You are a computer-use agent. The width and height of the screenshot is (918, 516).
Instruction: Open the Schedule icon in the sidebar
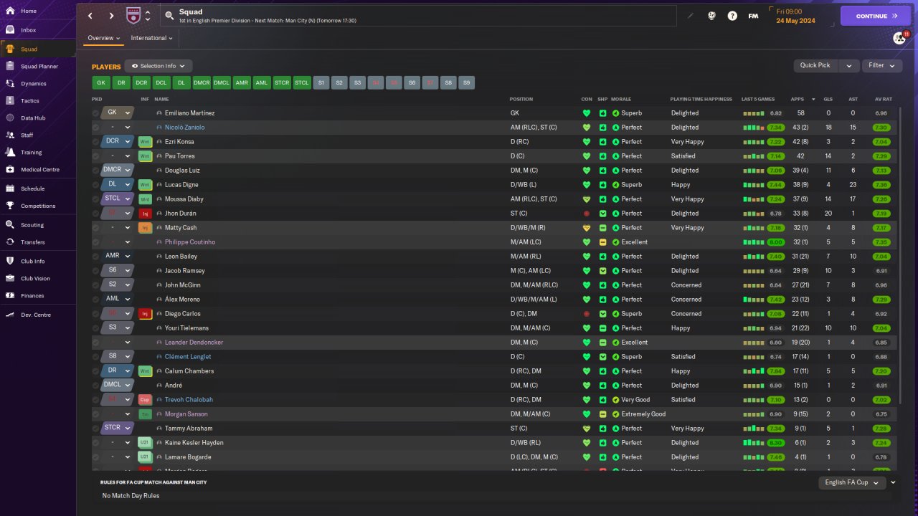click(x=10, y=189)
